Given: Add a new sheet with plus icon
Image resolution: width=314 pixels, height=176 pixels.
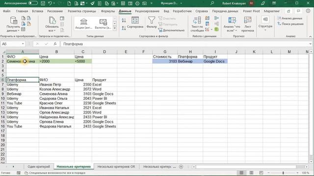Looking at the screenshot, I should pyautogui.click(x=181, y=167).
